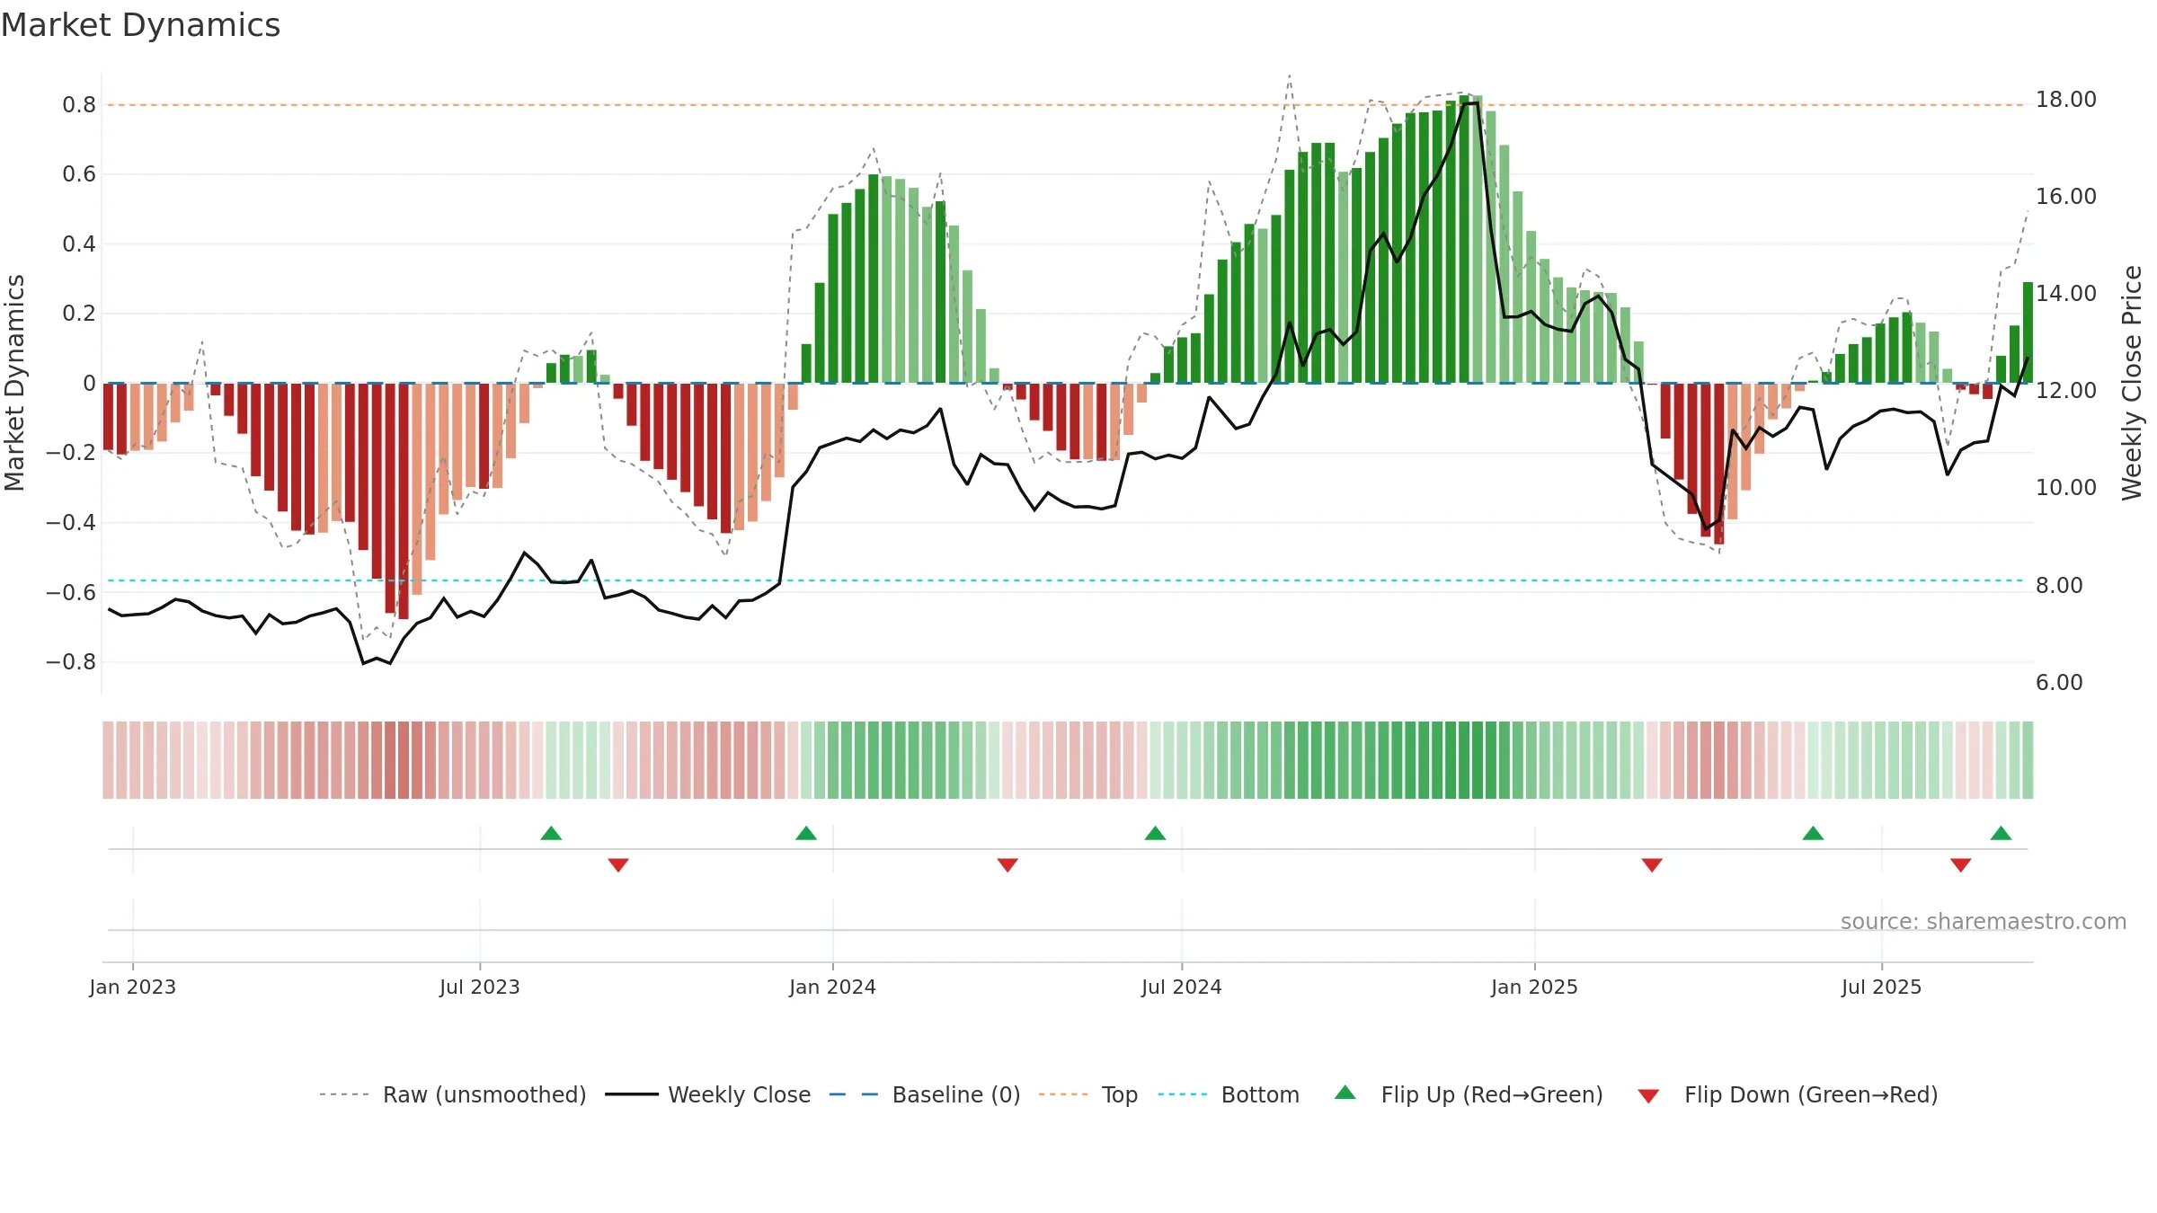Click the Jan 2023 x-axis label
Viewport: 2157px width, 1213px height.
[x=133, y=987]
